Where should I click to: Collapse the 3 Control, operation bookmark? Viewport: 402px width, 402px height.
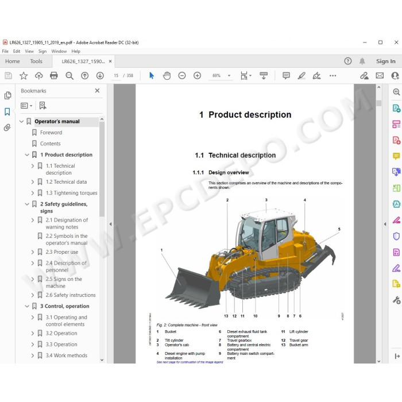click(x=27, y=306)
